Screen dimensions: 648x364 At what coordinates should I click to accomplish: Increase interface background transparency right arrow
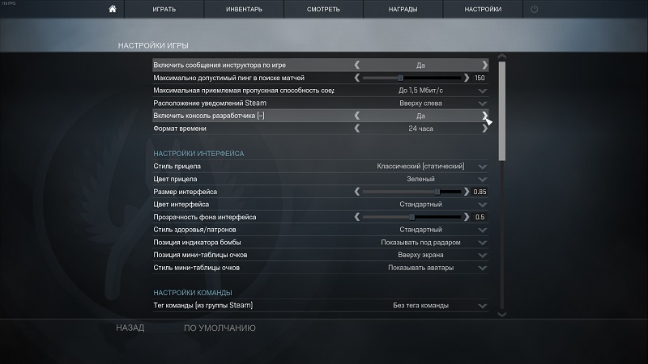tap(467, 217)
